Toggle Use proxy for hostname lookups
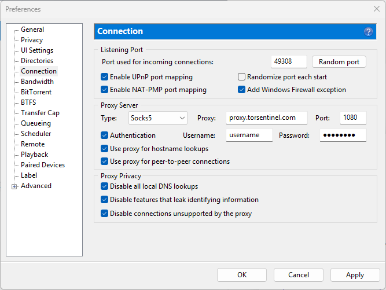This screenshot has height=290, width=386. pyautogui.click(x=104, y=148)
